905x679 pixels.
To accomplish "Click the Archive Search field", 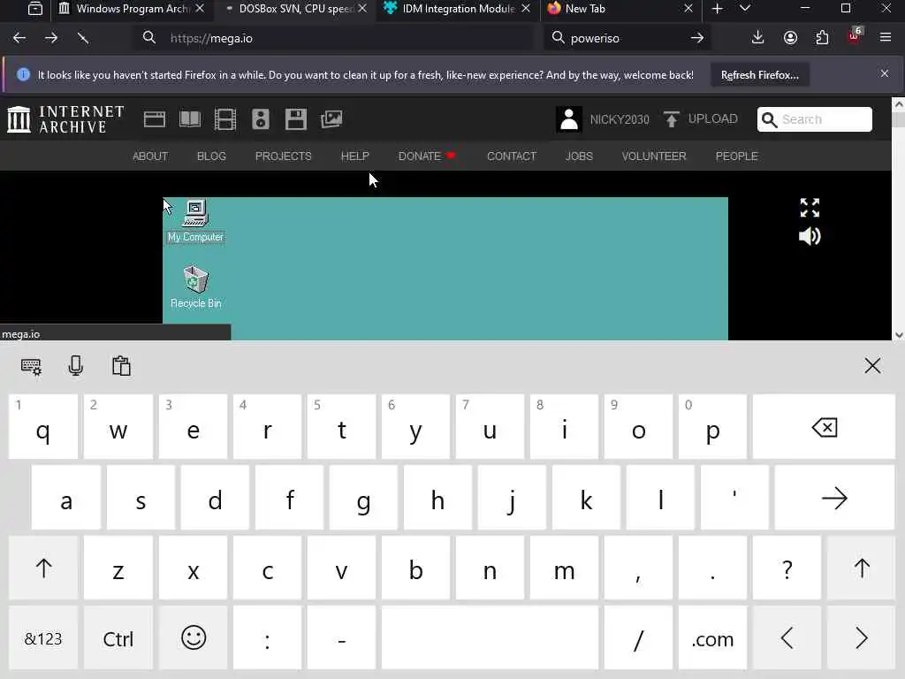I will (x=814, y=119).
